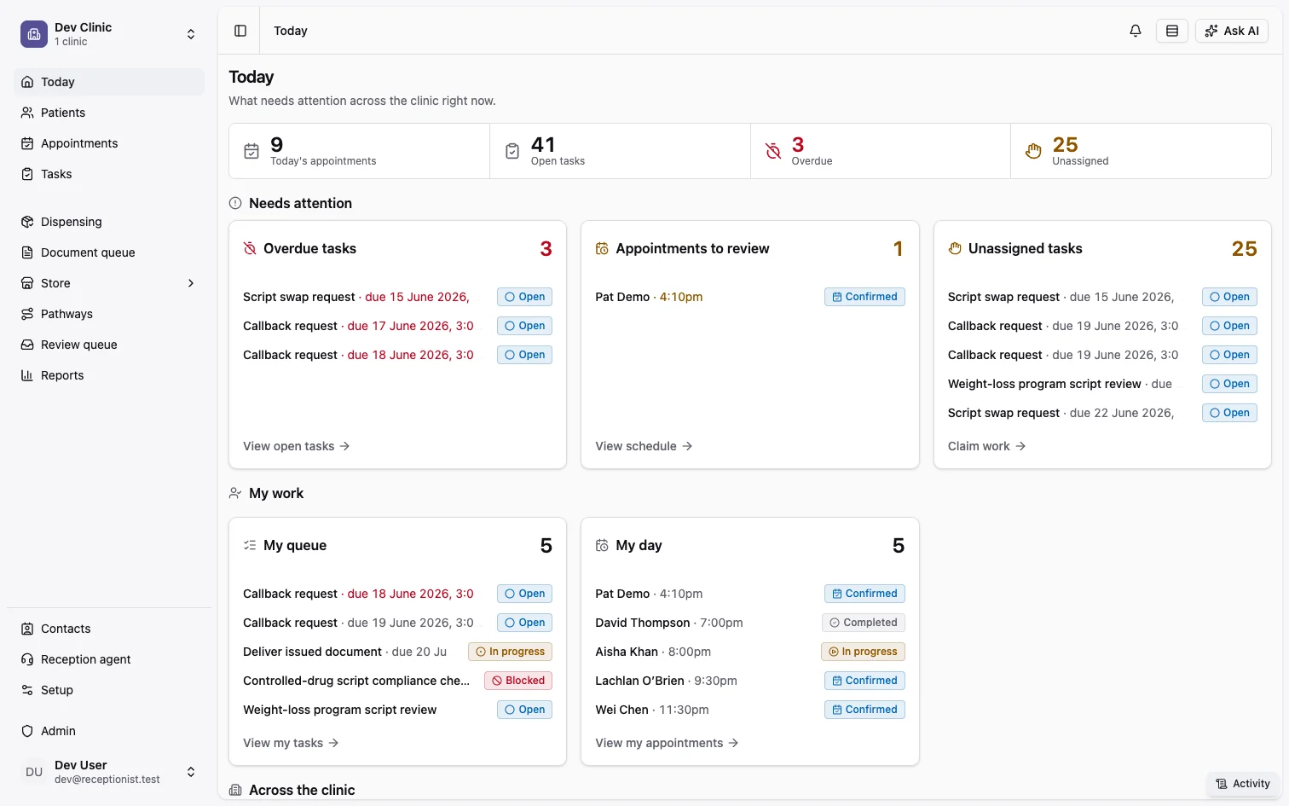The height and width of the screenshot is (806, 1289).
Task: Open Appointments in the sidebar
Action: [x=109, y=143]
